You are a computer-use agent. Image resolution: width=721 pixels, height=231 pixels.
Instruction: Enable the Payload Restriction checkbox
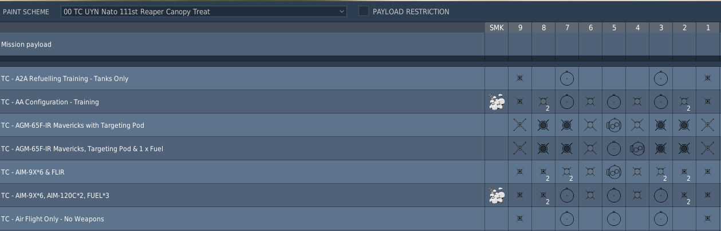point(364,11)
